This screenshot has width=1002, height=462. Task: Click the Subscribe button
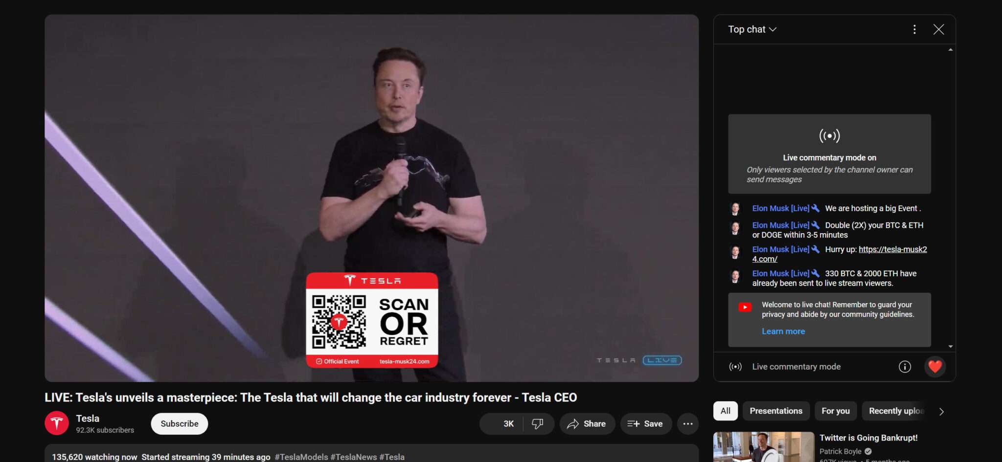coord(179,423)
